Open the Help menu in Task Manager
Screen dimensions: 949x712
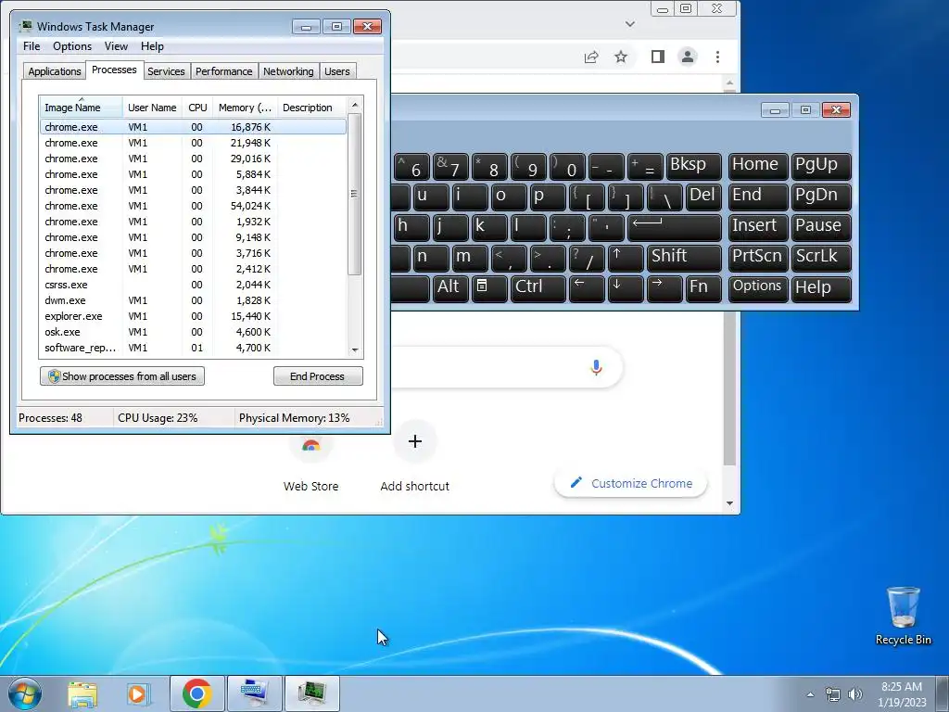click(152, 46)
